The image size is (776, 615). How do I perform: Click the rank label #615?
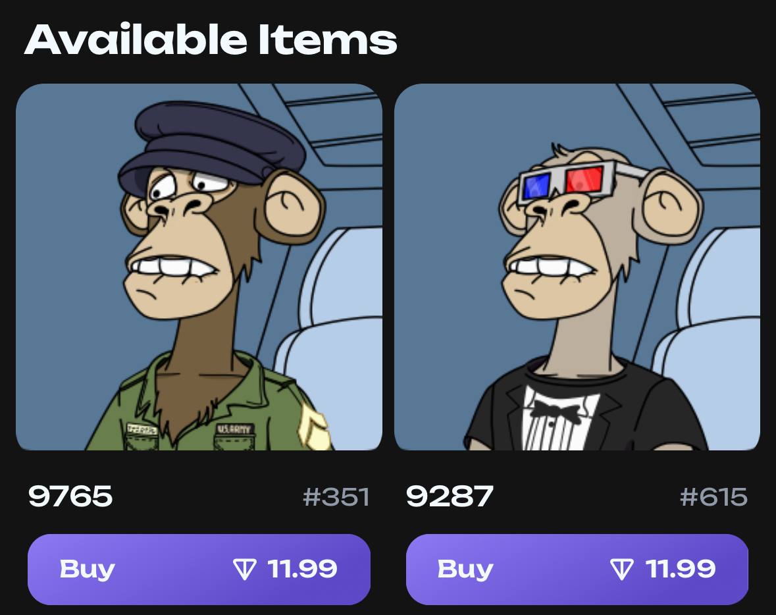coord(713,497)
